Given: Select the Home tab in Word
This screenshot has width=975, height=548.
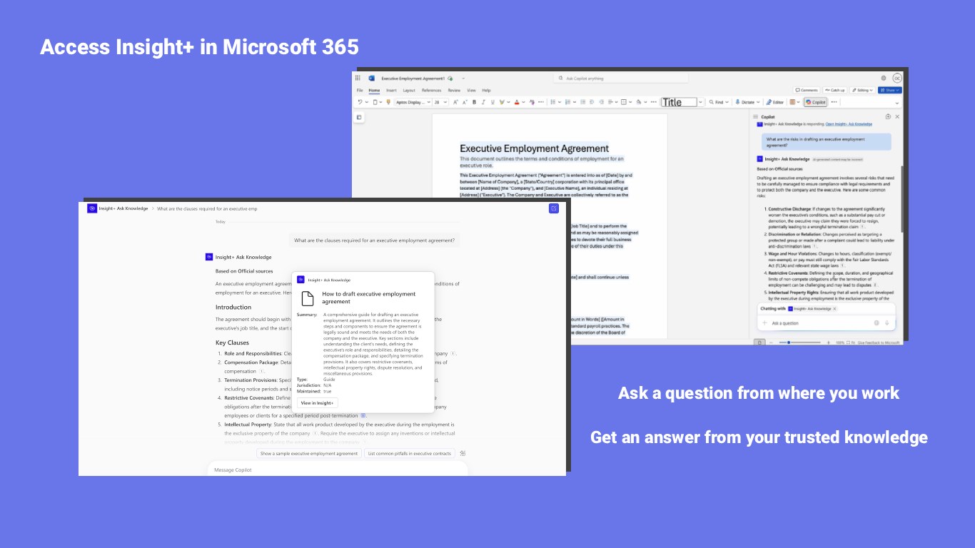Looking at the screenshot, I should [x=374, y=90].
